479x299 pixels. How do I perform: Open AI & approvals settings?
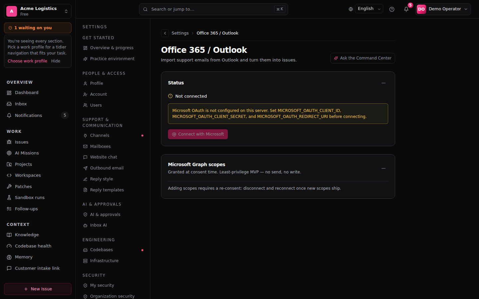coord(113,215)
